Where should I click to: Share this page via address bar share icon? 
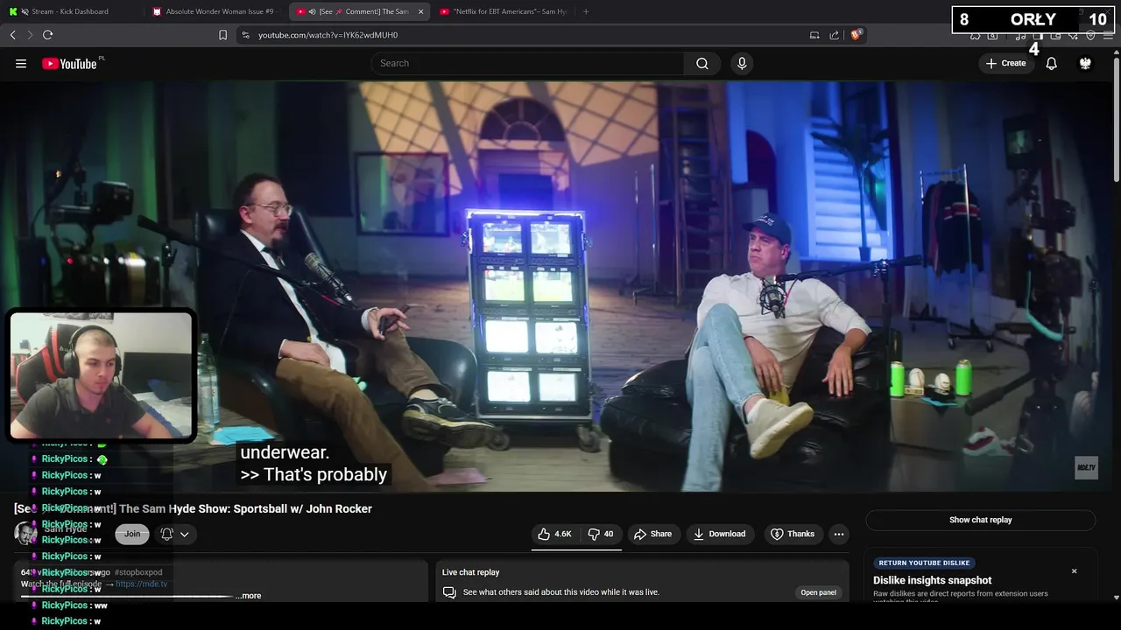834,35
